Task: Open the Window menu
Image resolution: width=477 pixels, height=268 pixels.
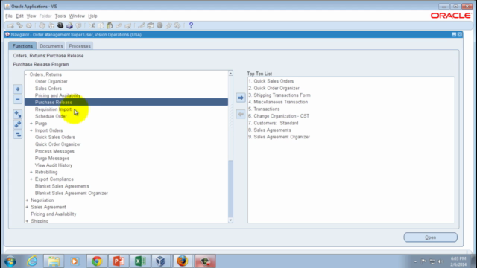Action: (x=77, y=16)
